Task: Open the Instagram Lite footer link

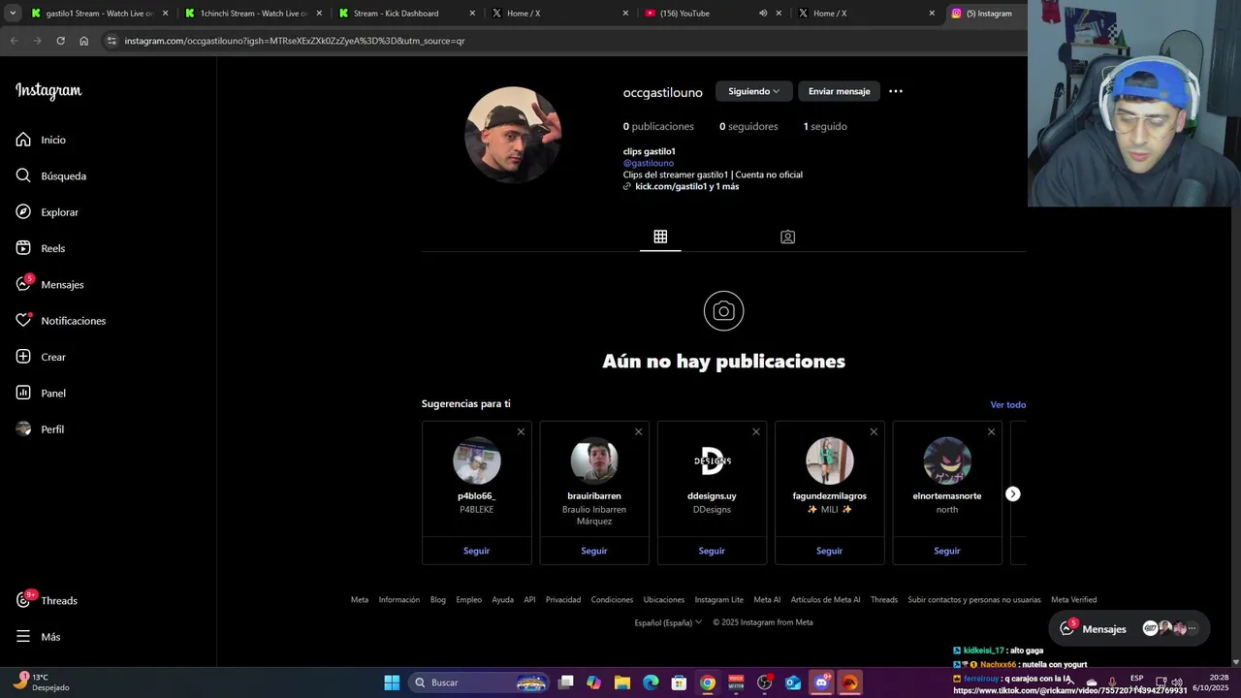Action: 718,599
